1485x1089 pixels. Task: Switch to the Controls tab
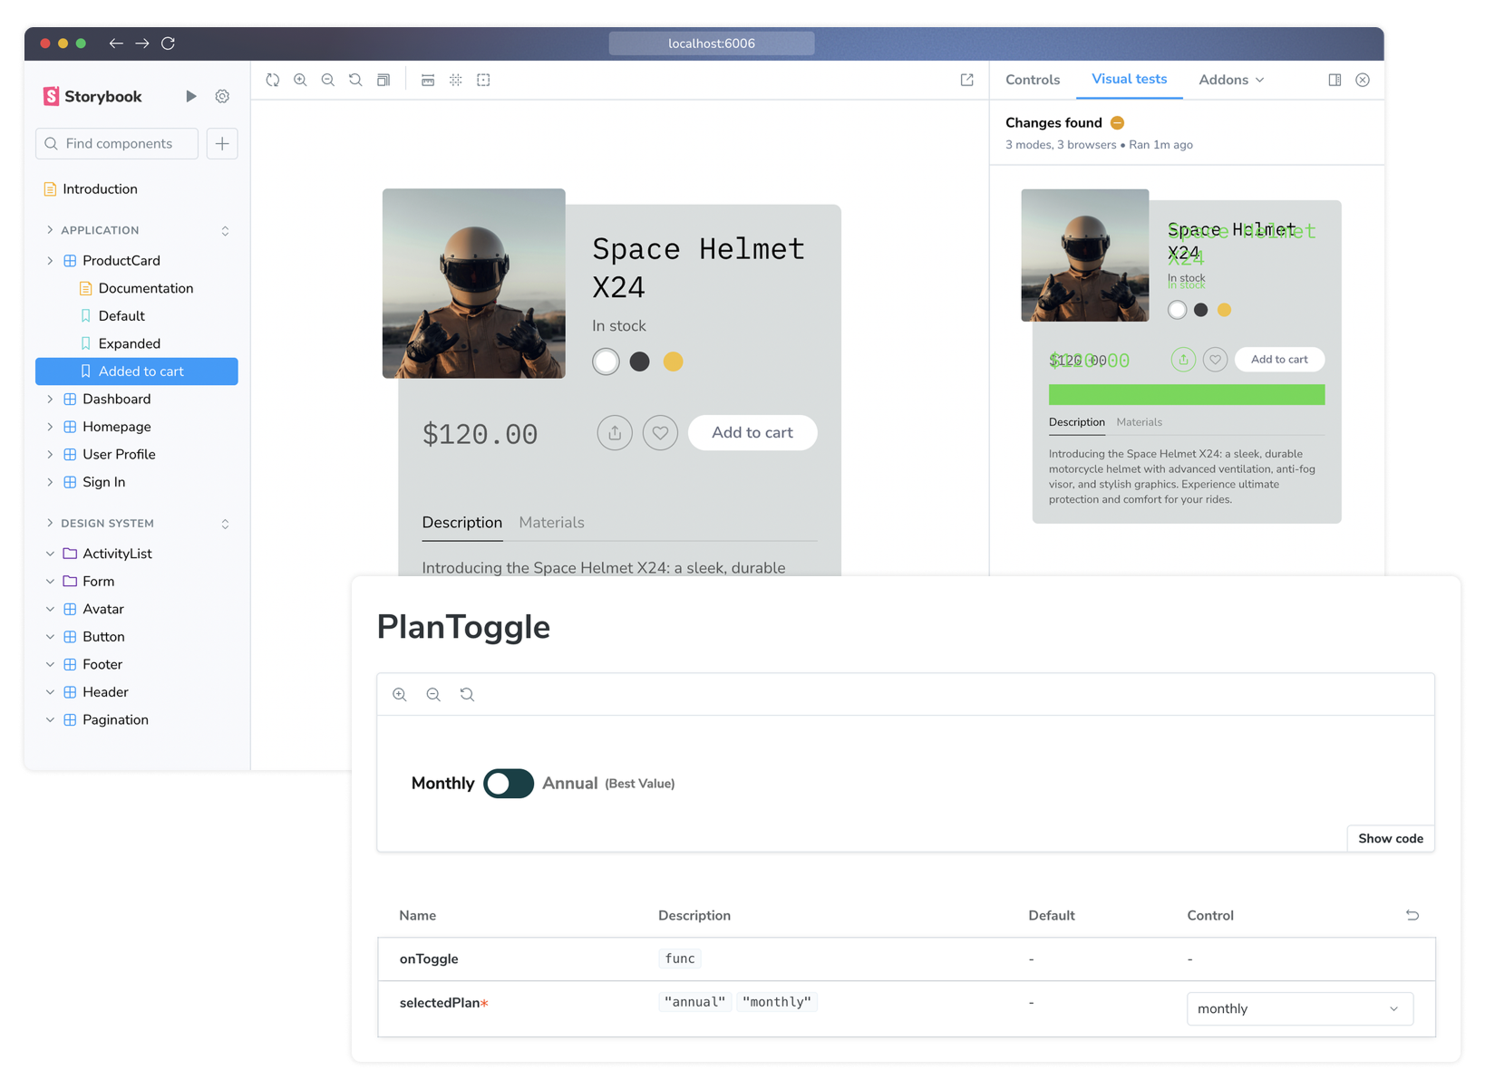pos(1033,80)
